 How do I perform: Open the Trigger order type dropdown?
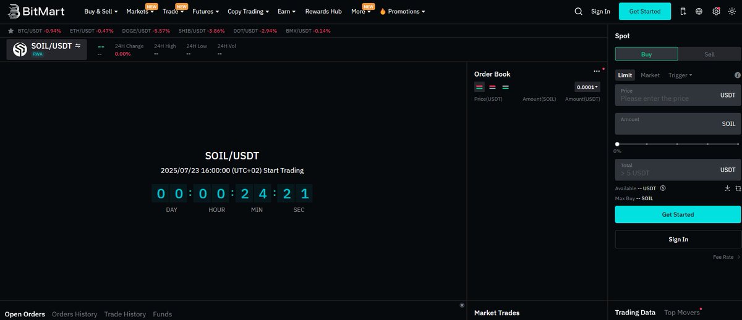(x=680, y=75)
